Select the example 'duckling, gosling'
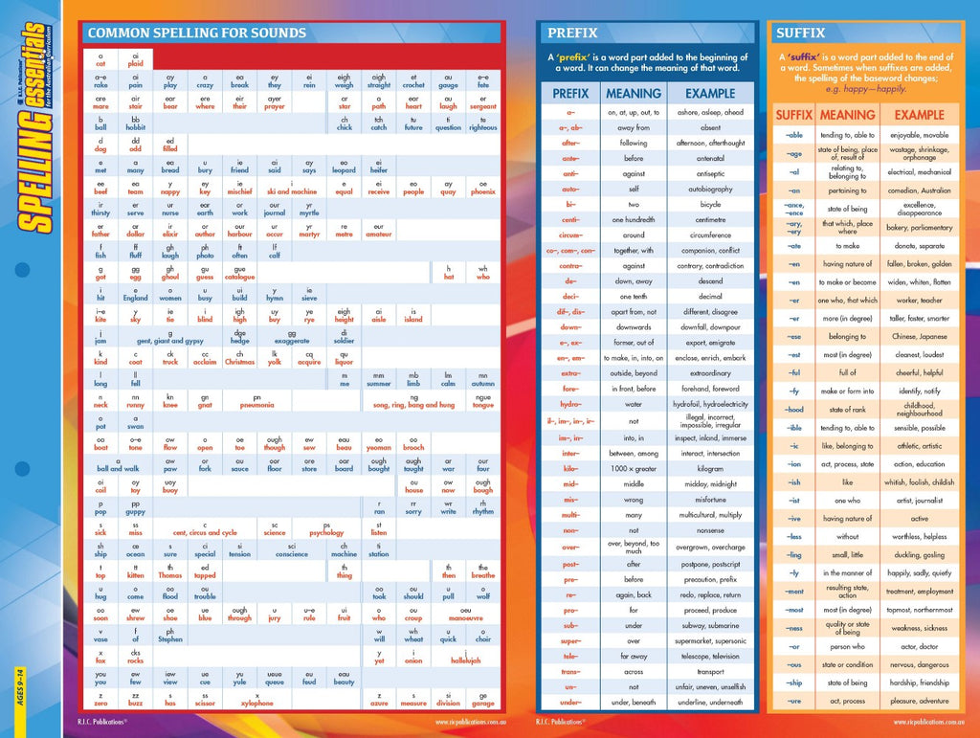The width and height of the screenshot is (980, 738). pyautogui.click(x=919, y=555)
